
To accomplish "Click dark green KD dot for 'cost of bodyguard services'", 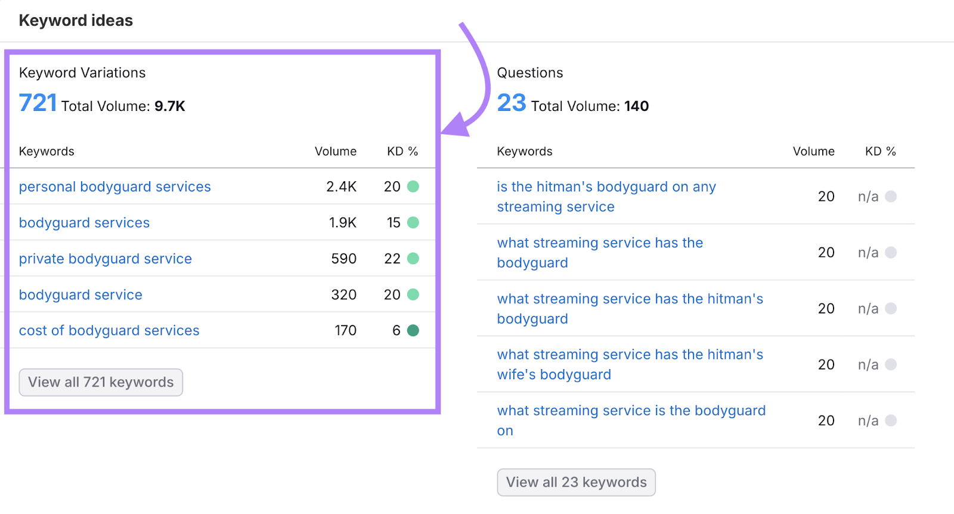I will (x=413, y=330).
